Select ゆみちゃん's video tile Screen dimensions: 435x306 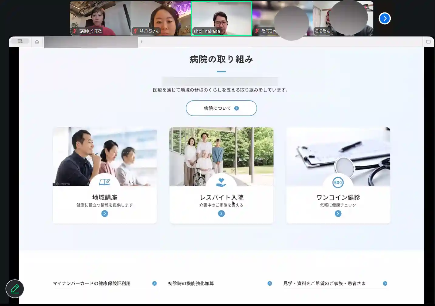(161, 19)
